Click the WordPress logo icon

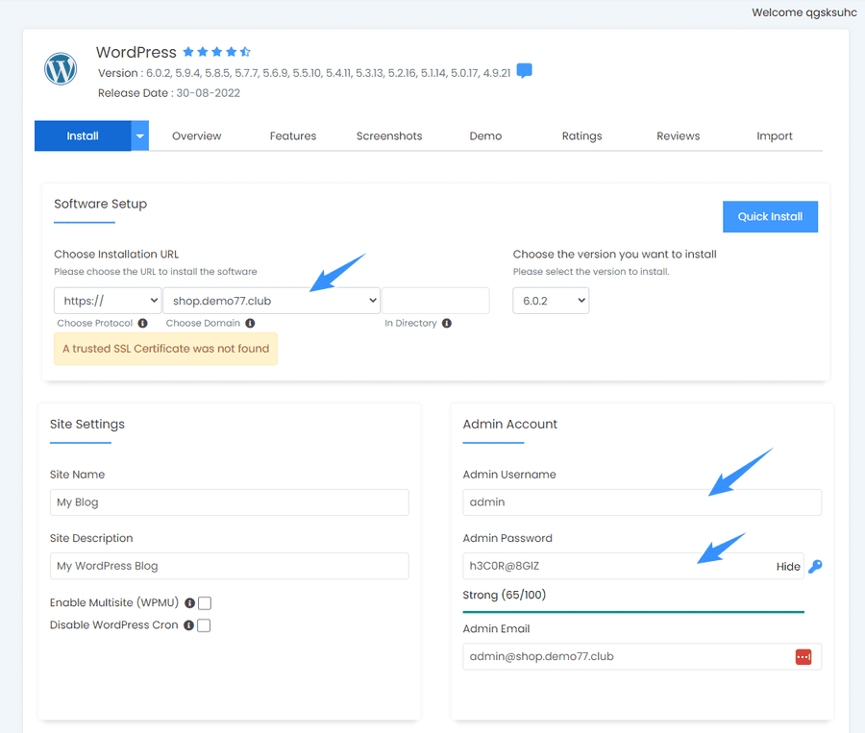coord(61,69)
